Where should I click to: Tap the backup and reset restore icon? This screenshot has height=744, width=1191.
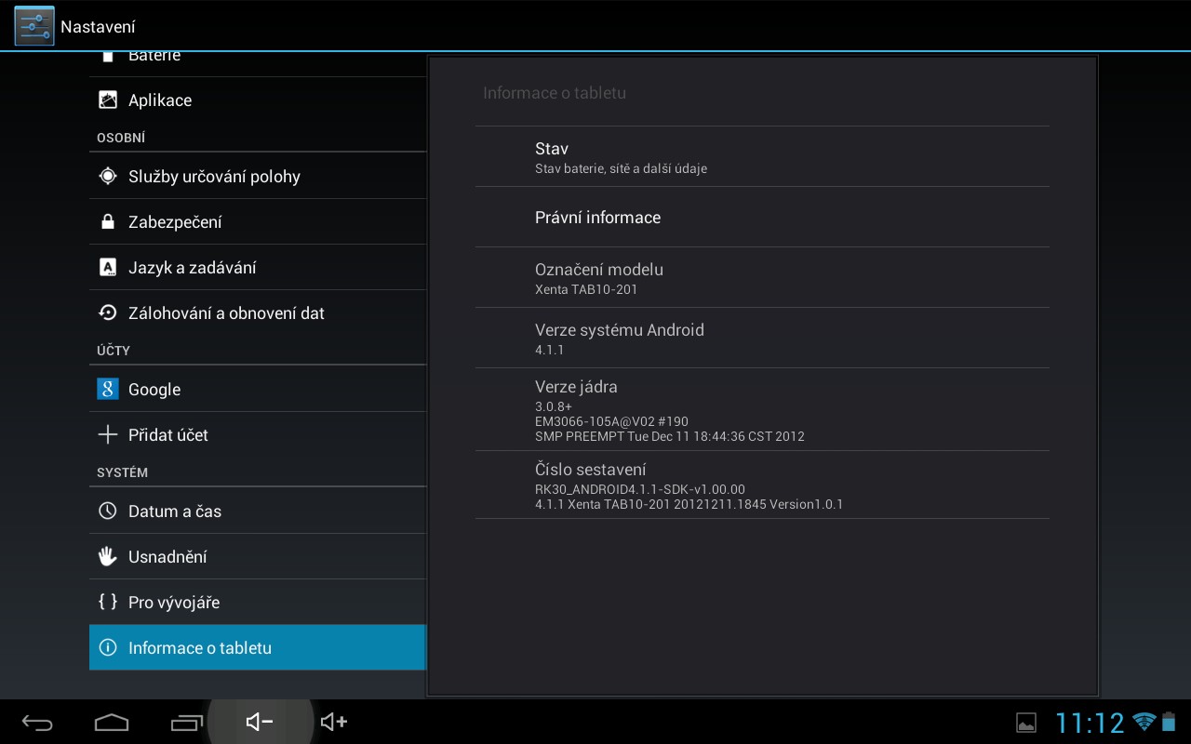(x=108, y=312)
